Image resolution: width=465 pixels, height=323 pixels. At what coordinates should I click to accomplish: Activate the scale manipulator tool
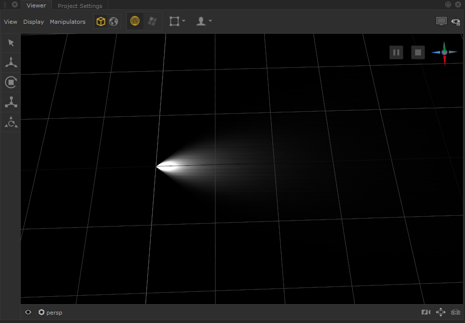click(11, 102)
